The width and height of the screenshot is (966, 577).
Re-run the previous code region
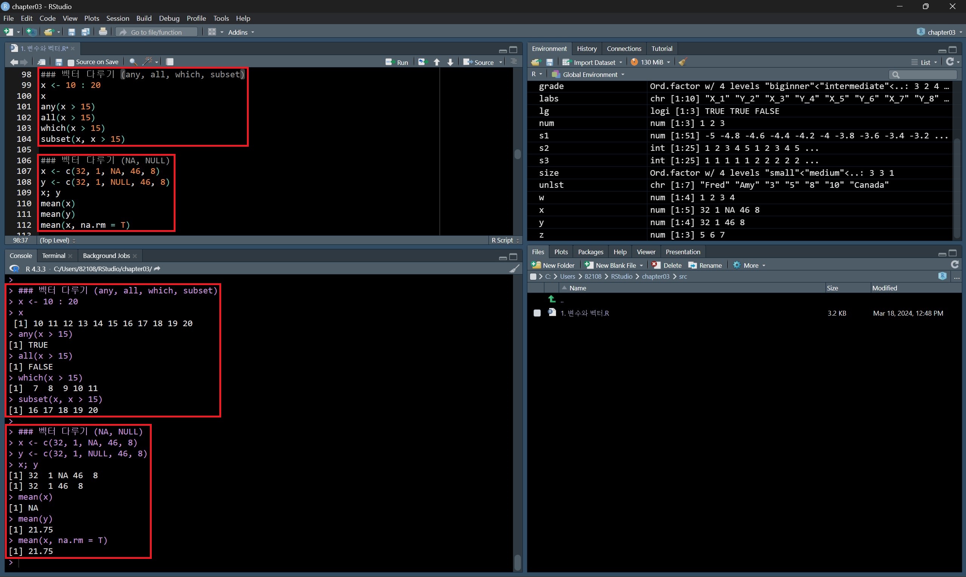[422, 62]
